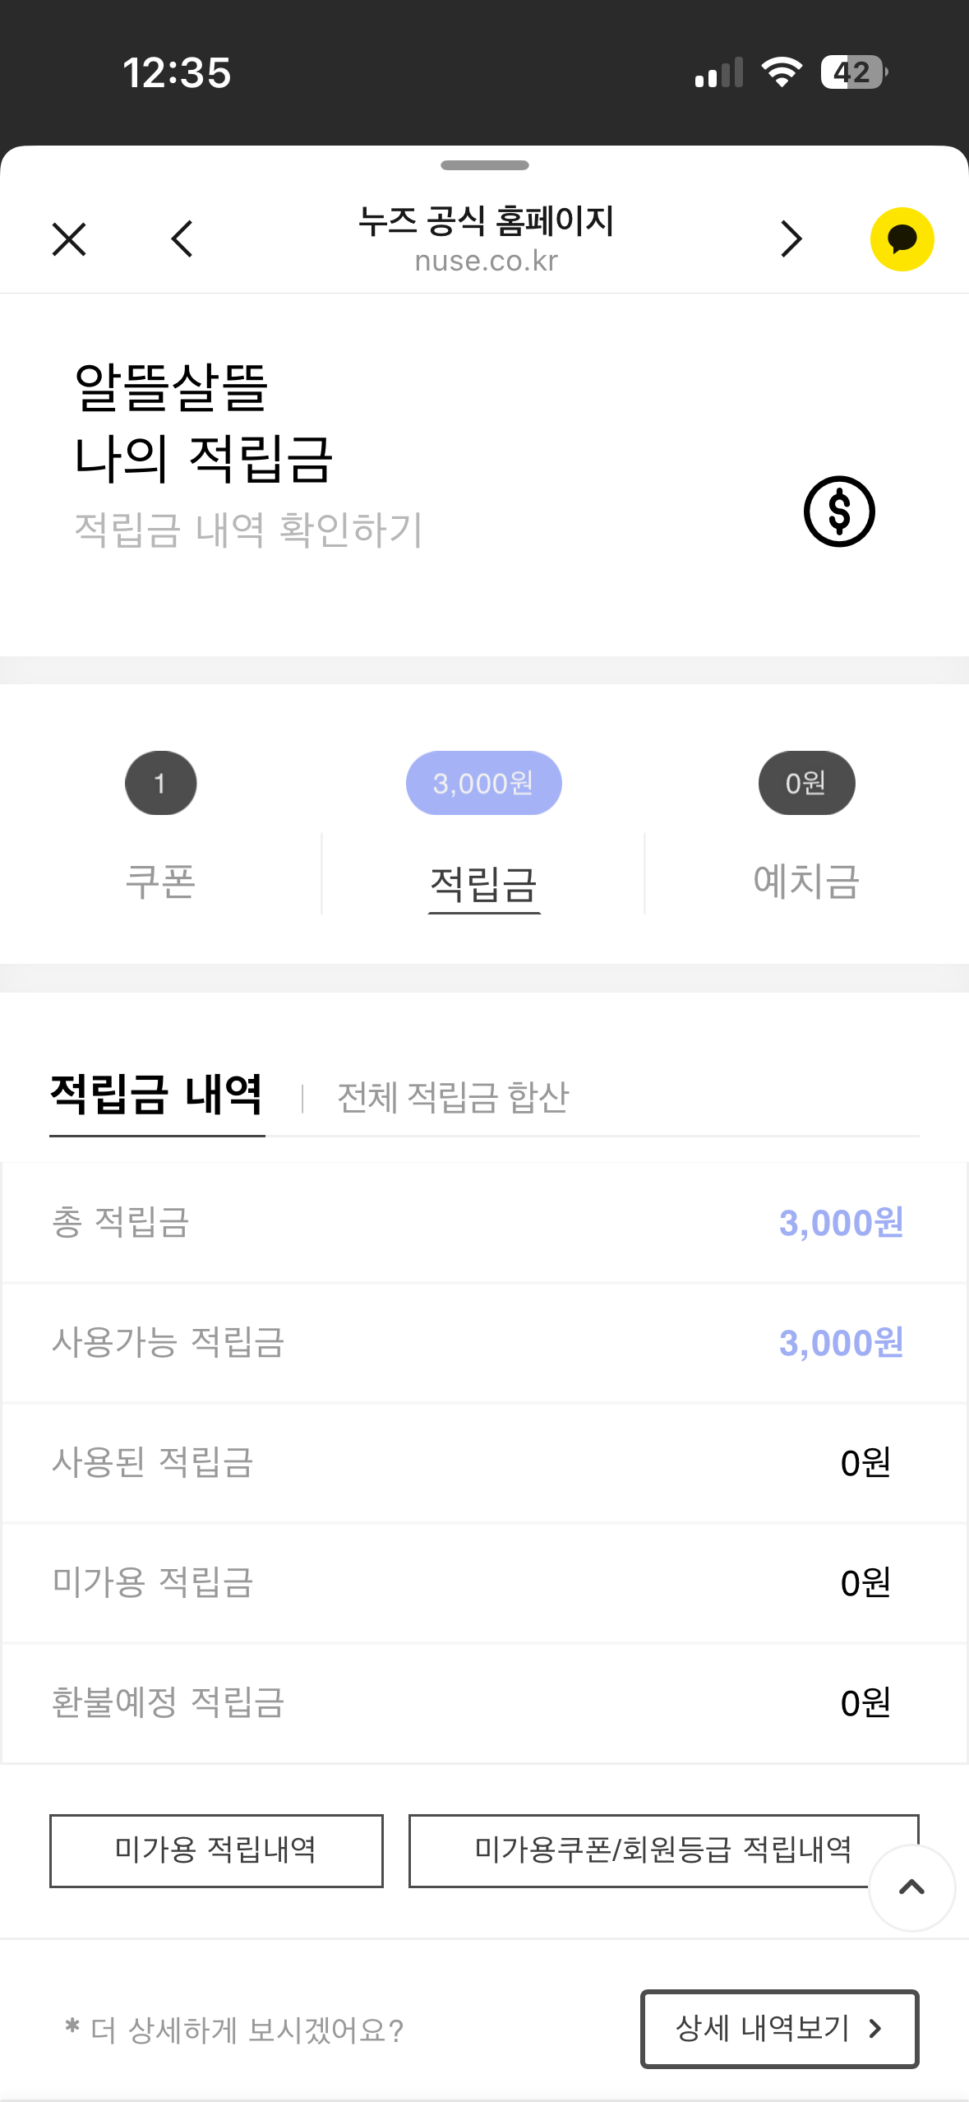969x2102 pixels.
Task: Open 상세 내역보기 with chevron
Action: [x=779, y=2028]
